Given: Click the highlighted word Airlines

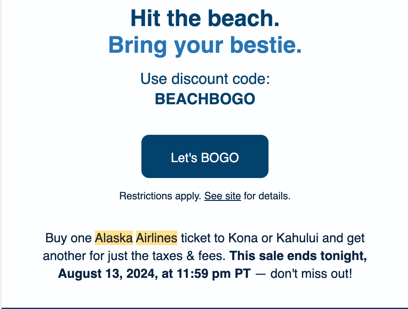Looking at the screenshot, I should (156, 237).
